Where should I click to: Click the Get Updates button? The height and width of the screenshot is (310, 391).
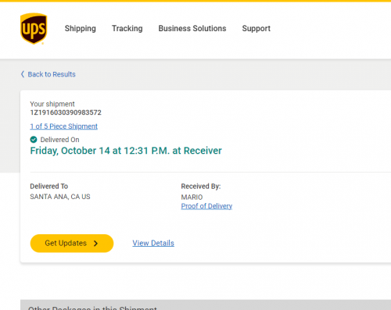pyautogui.click(x=72, y=243)
